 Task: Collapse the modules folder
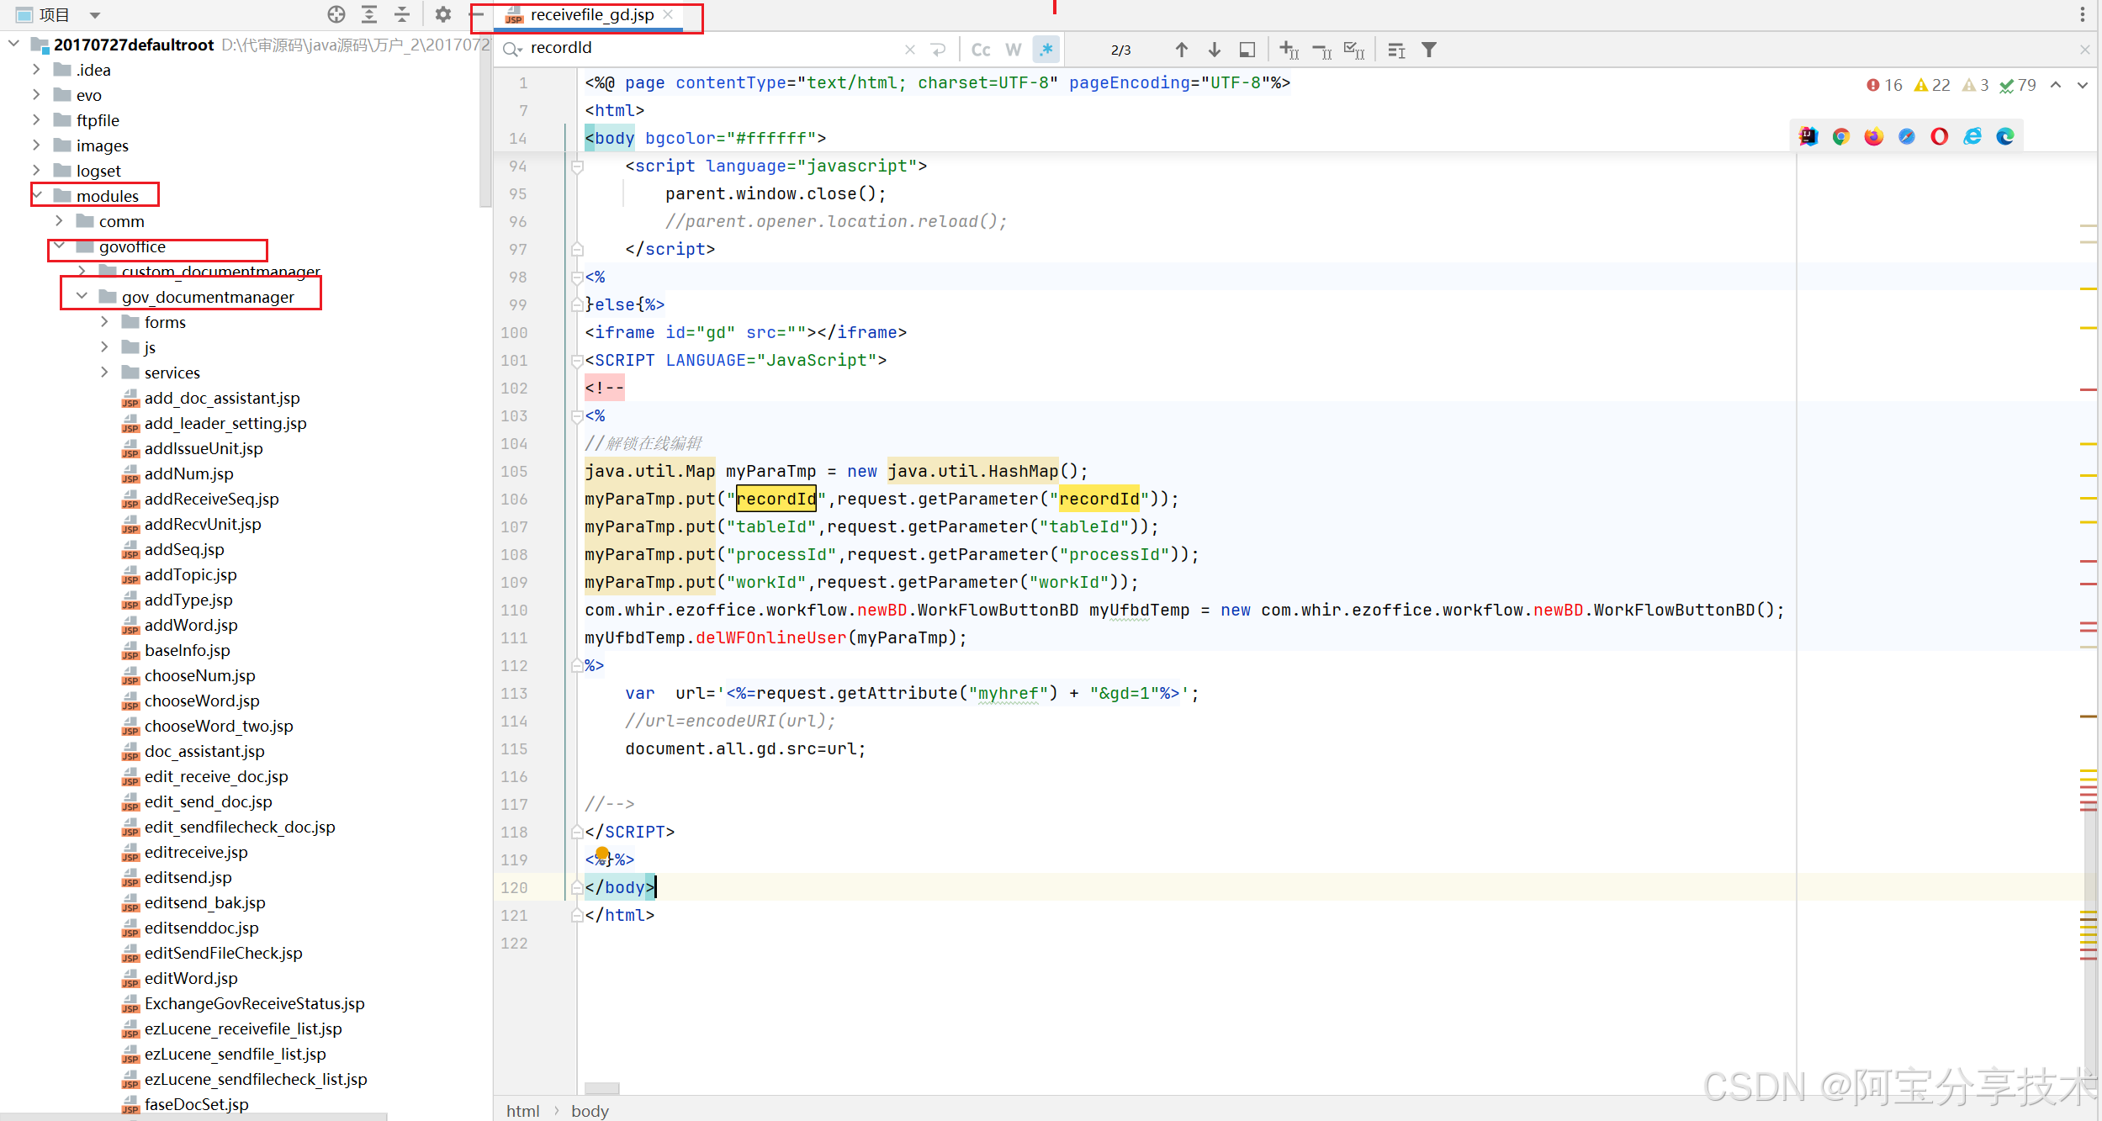click(x=37, y=196)
